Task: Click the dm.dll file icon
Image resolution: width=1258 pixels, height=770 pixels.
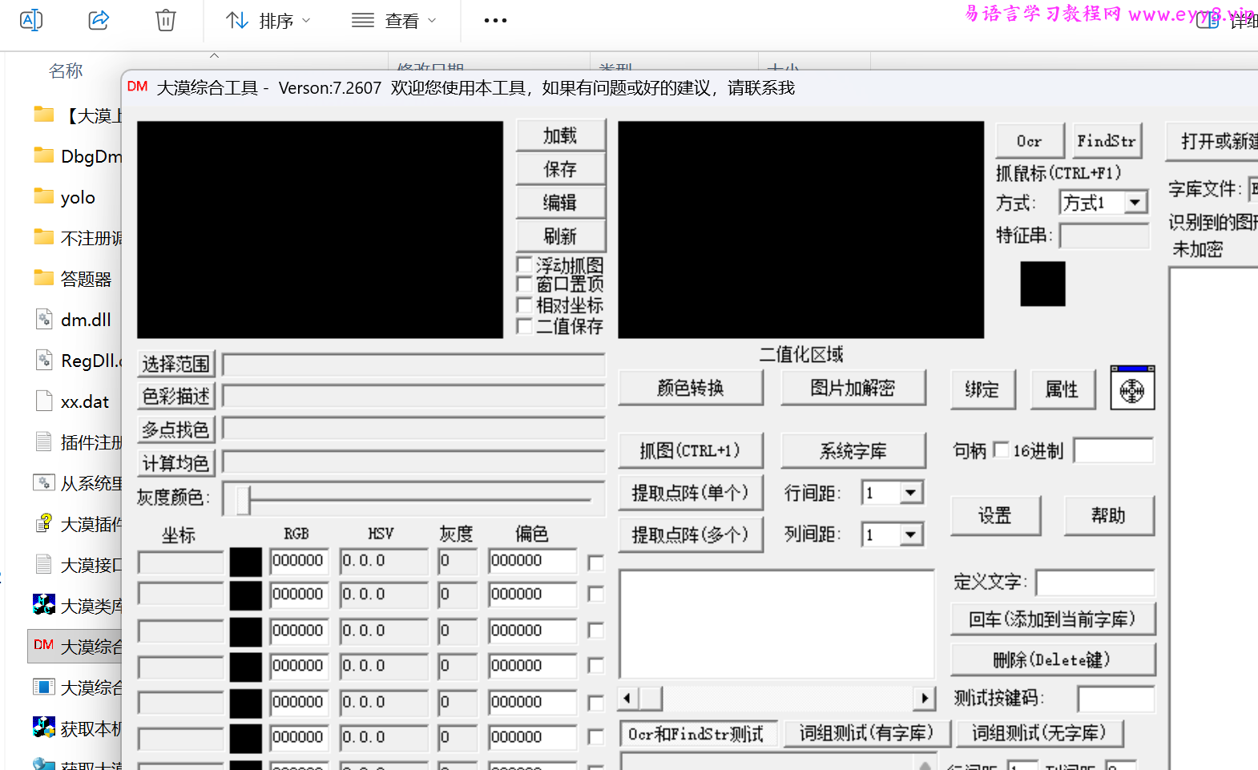Action: pyautogui.click(x=44, y=320)
